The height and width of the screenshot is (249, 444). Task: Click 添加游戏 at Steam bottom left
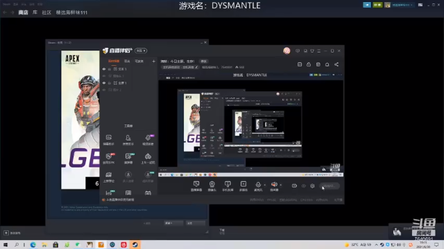pyautogui.click(x=12, y=233)
